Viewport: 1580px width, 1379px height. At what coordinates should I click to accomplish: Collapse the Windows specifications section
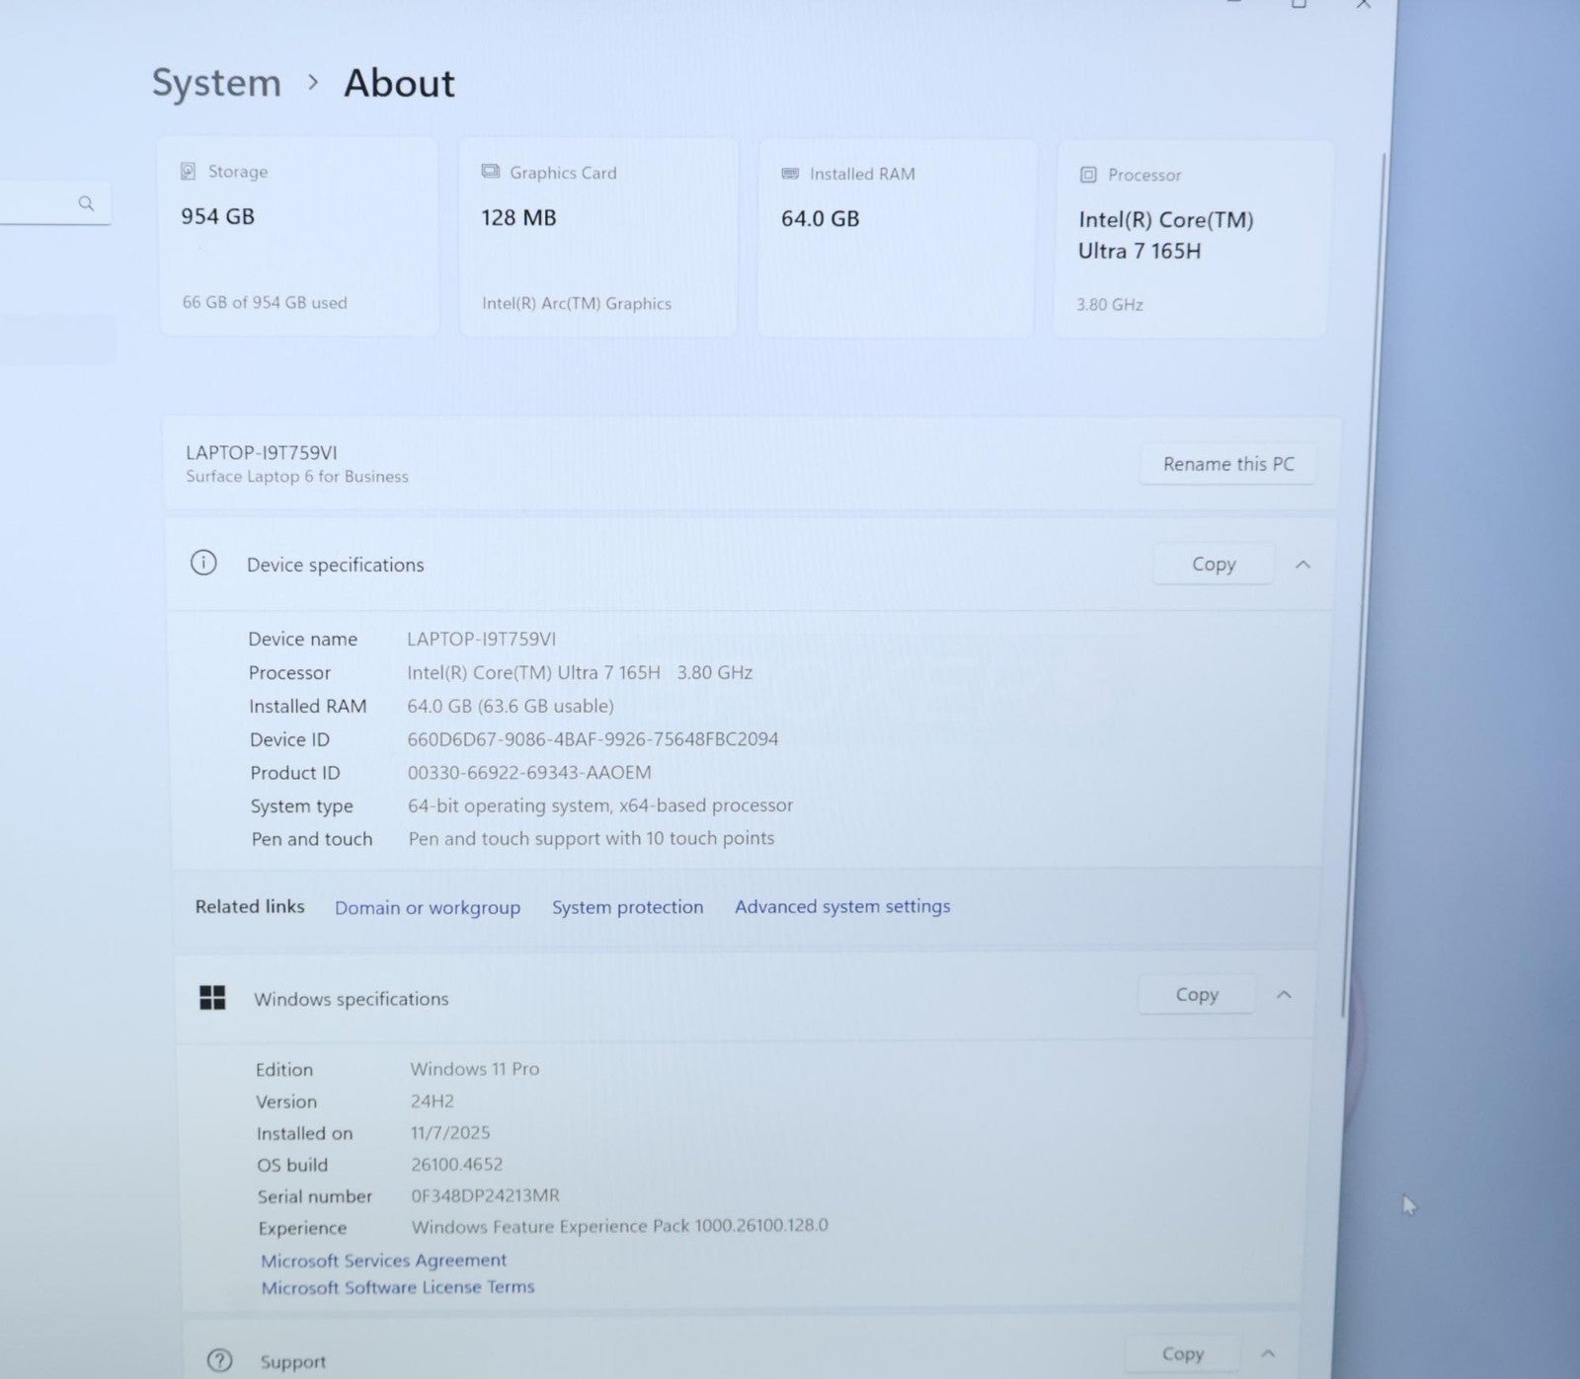point(1284,995)
